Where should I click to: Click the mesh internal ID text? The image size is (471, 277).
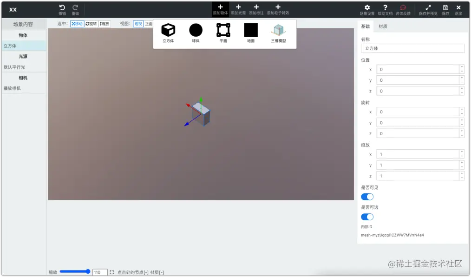392,235
